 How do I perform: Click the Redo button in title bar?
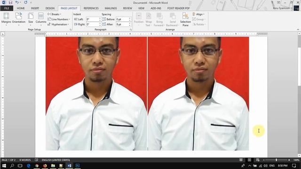(x=26, y=2)
